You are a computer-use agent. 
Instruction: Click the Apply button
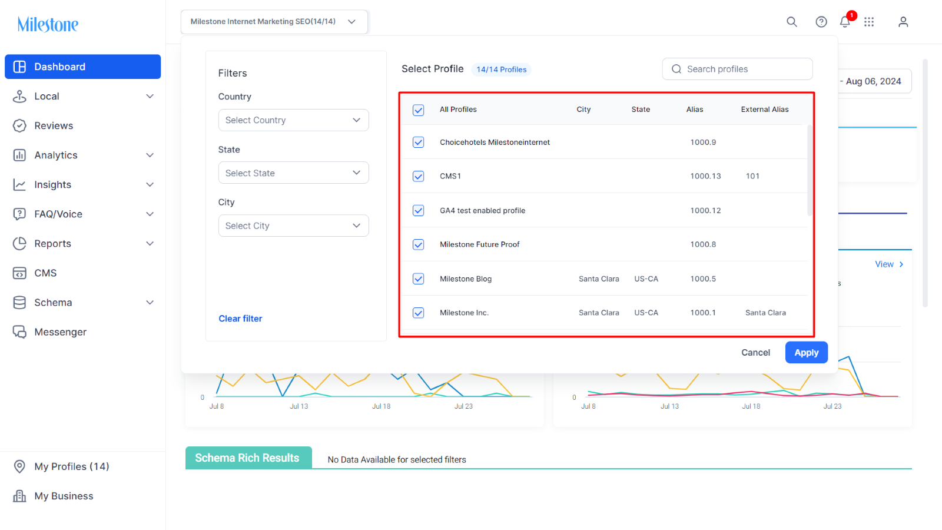[x=806, y=352]
